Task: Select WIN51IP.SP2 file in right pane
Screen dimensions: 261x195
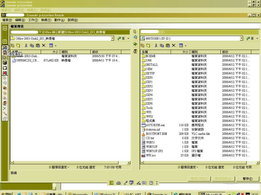Action: 152,151
